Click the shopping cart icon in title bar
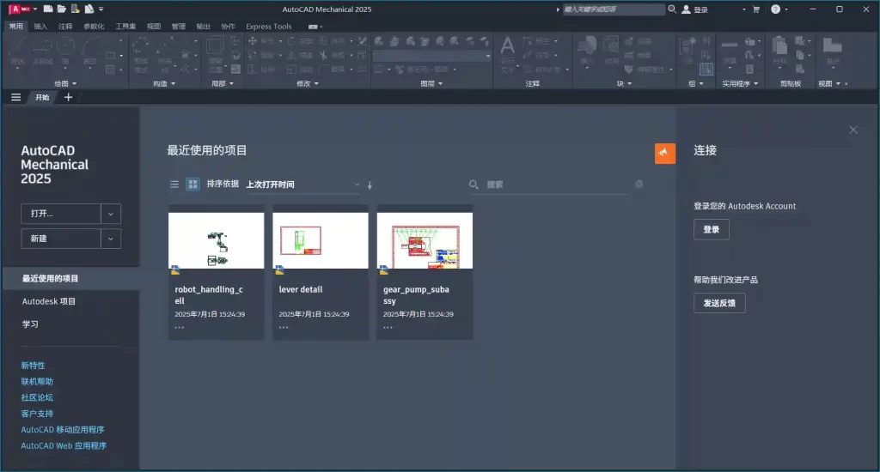The width and height of the screenshot is (880, 472). click(x=756, y=9)
